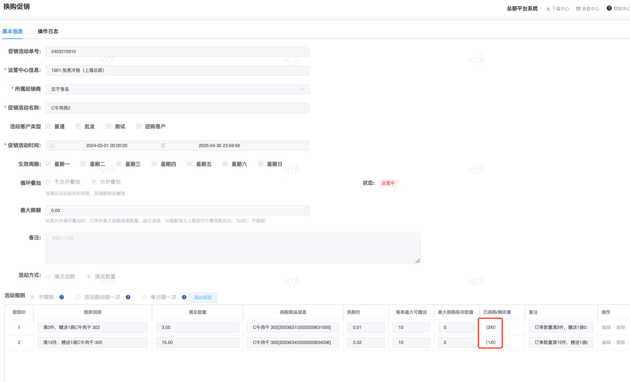The image size is (630, 382).
Task: Select the 活动期间限一次 radio option
Action: [78, 297]
